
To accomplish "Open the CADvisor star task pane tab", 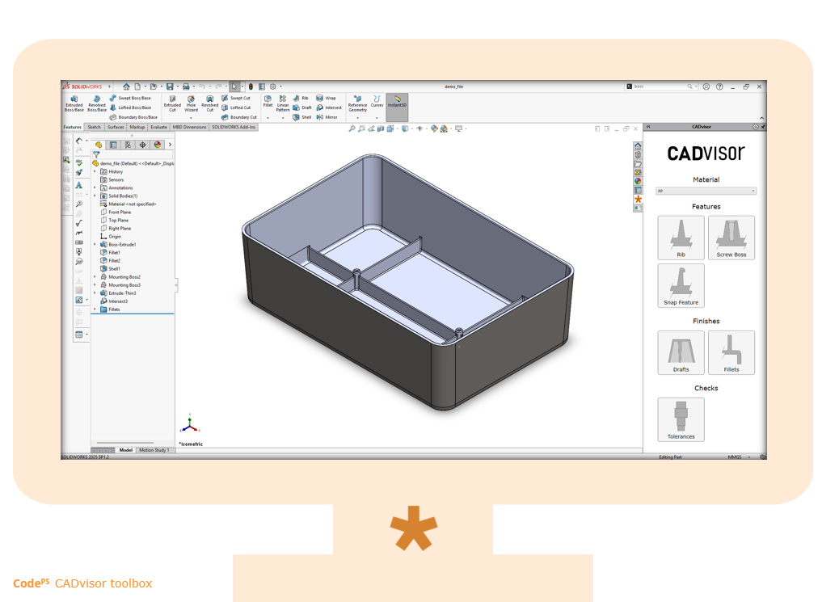I will (x=638, y=199).
